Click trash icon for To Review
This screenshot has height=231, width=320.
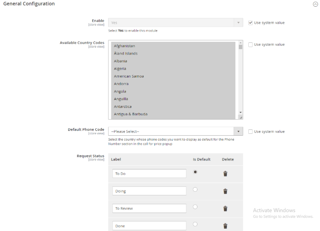coord(225,209)
